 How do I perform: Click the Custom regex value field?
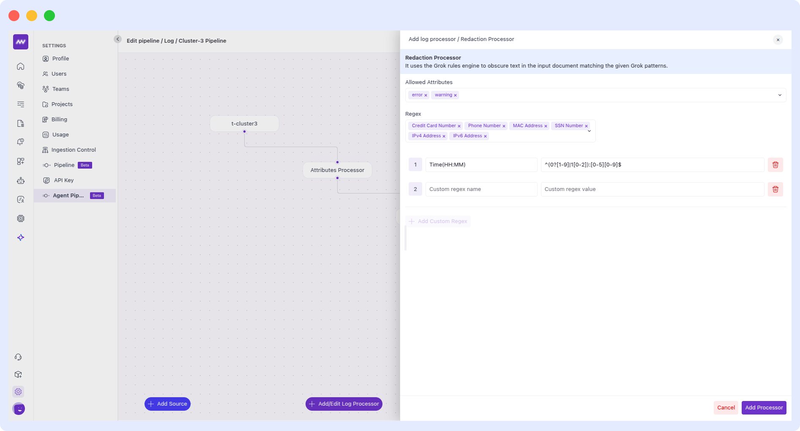pos(652,189)
